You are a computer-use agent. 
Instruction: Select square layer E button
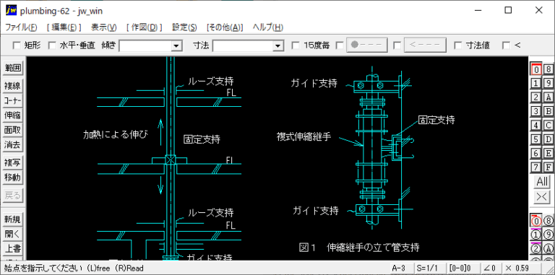click(x=548, y=153)
